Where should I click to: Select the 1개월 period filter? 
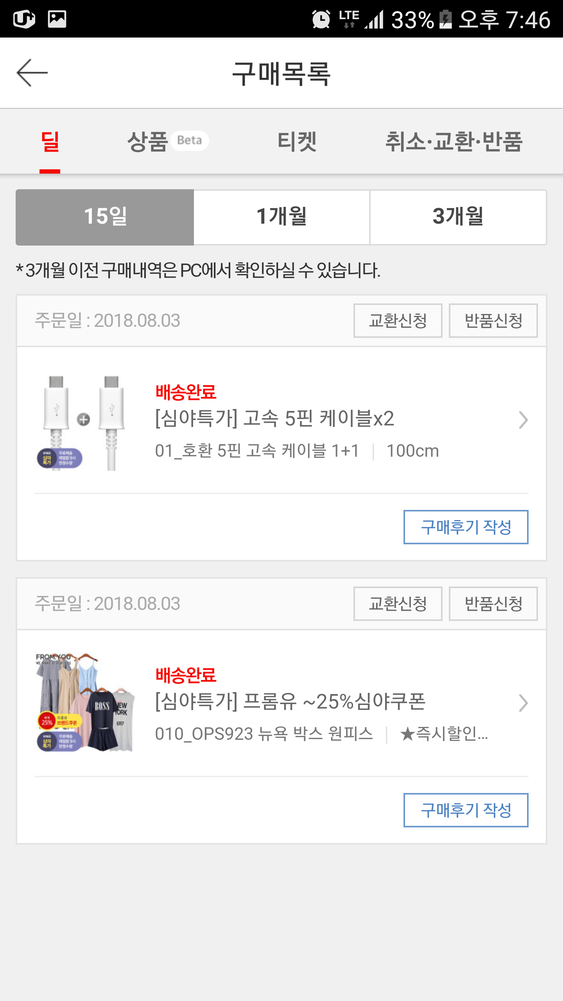(281, 217)
